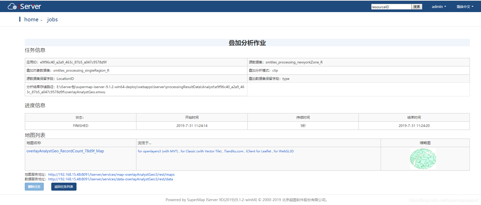Image resolution: width=481 pixels, height=205 pixels.
Task: Open overlayAnalystGeo_RecordCount_78d9f_Map link
Action: (x=65, y=151)
